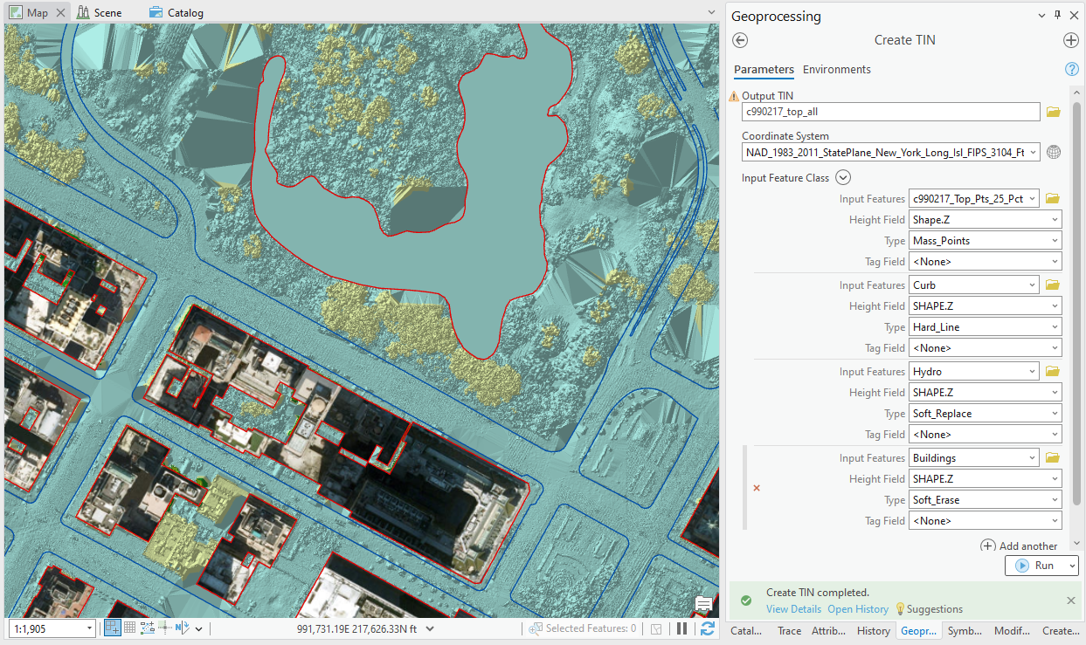
Task: Click the add-to-favorites plus icon beside Create TIN
Action: (1070, 40)
